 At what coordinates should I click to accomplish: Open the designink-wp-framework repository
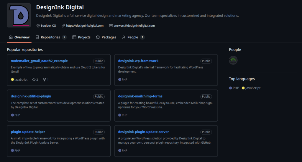click(x=138, y=61)
